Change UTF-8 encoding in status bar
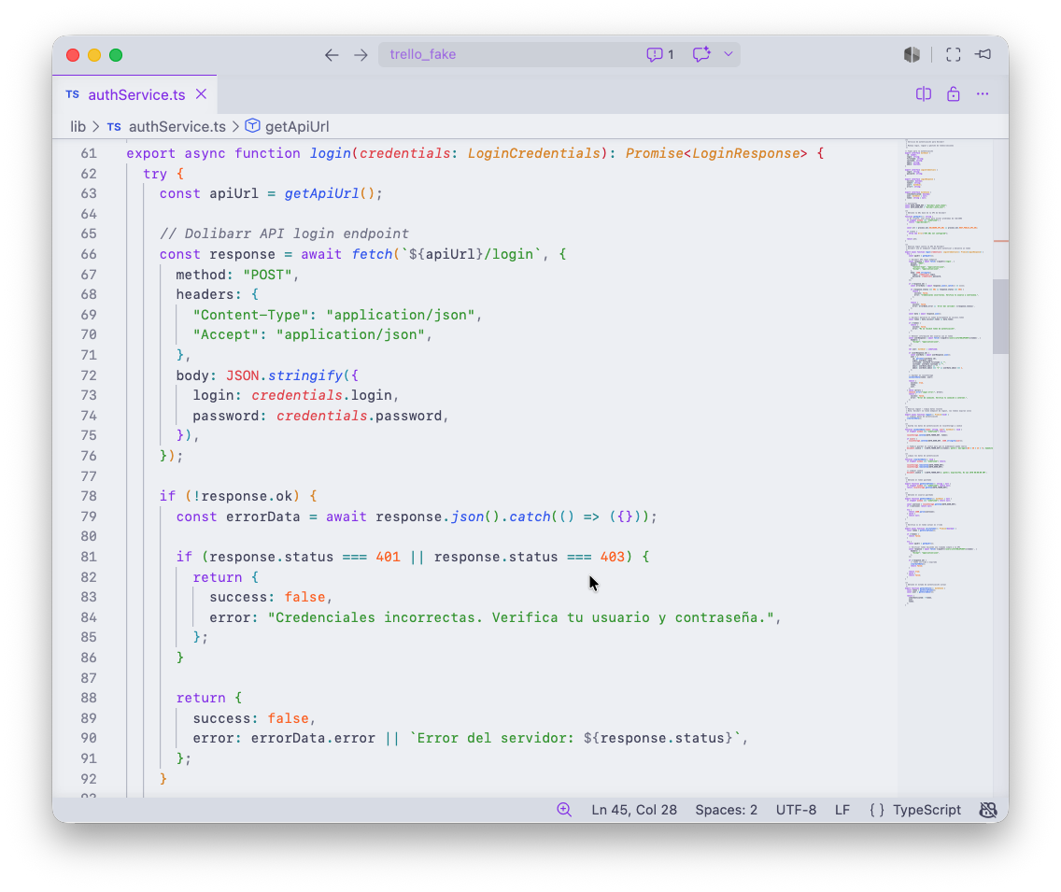1061x892 pixels. tap(796, 810)
